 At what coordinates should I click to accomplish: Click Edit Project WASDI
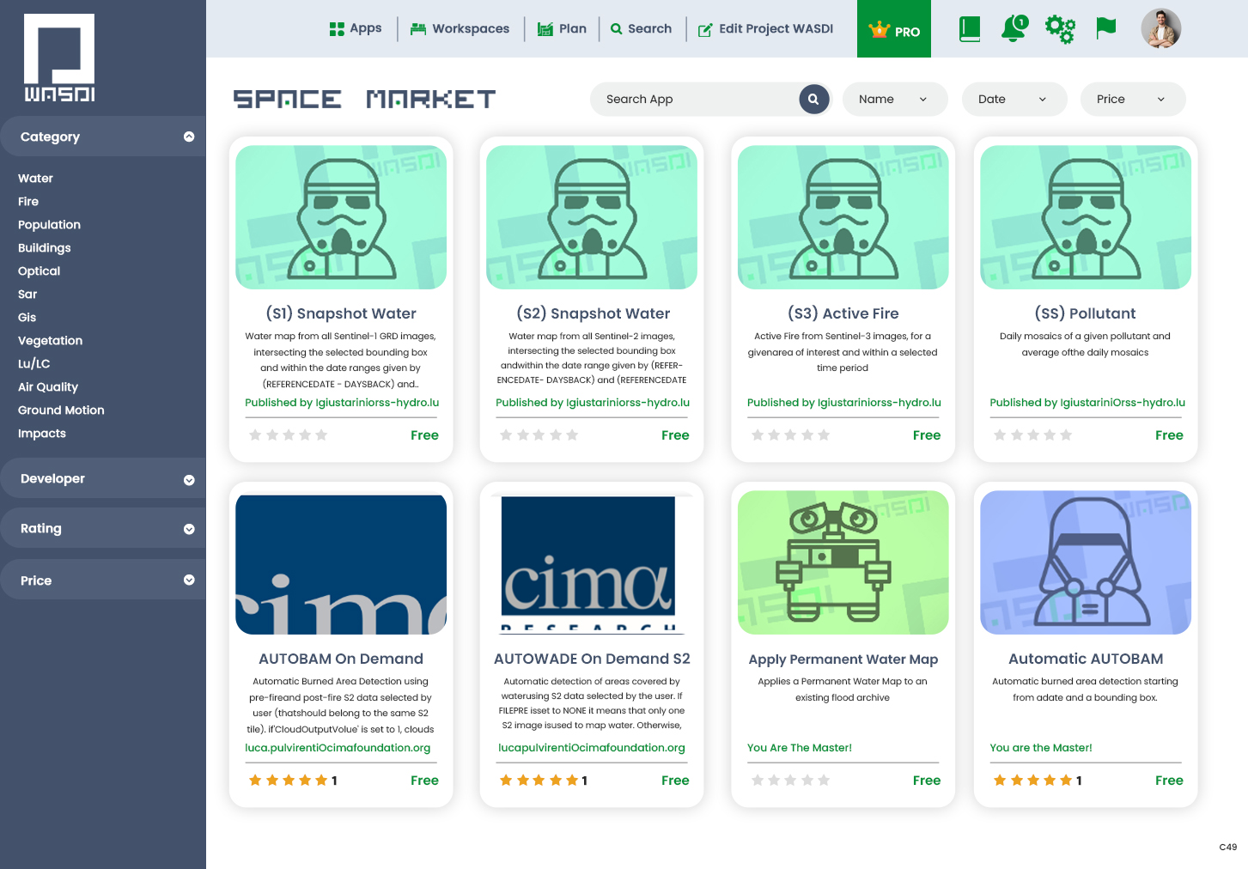point(765,28)
